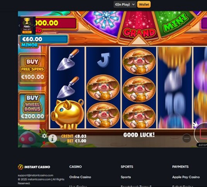Click the Instant Casino logo

click(x=34, y=167)
